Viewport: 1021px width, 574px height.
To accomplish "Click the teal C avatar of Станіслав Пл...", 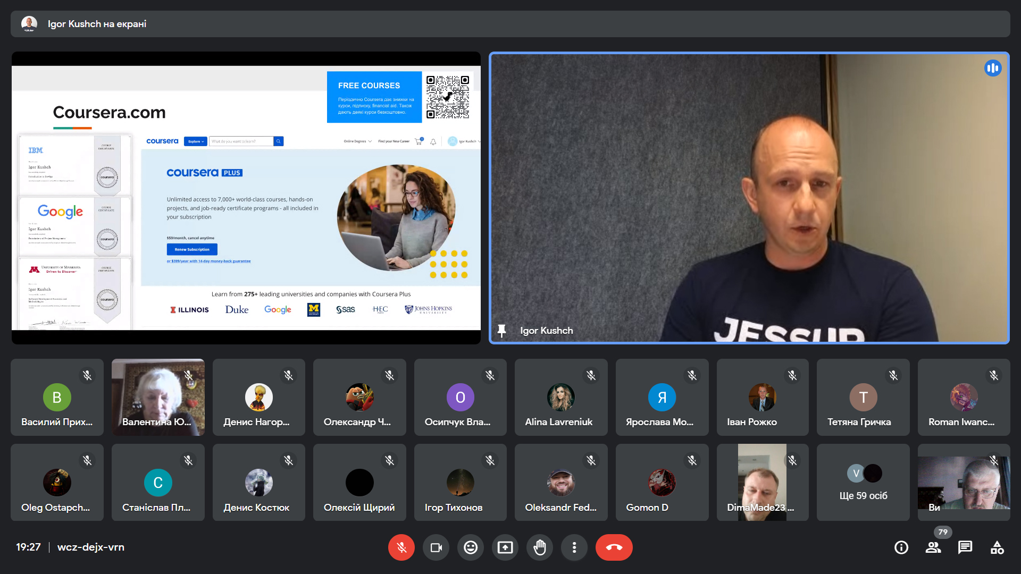I will 158,483.
